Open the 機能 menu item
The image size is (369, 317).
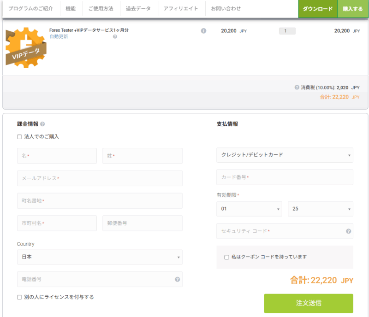point(71,9)
